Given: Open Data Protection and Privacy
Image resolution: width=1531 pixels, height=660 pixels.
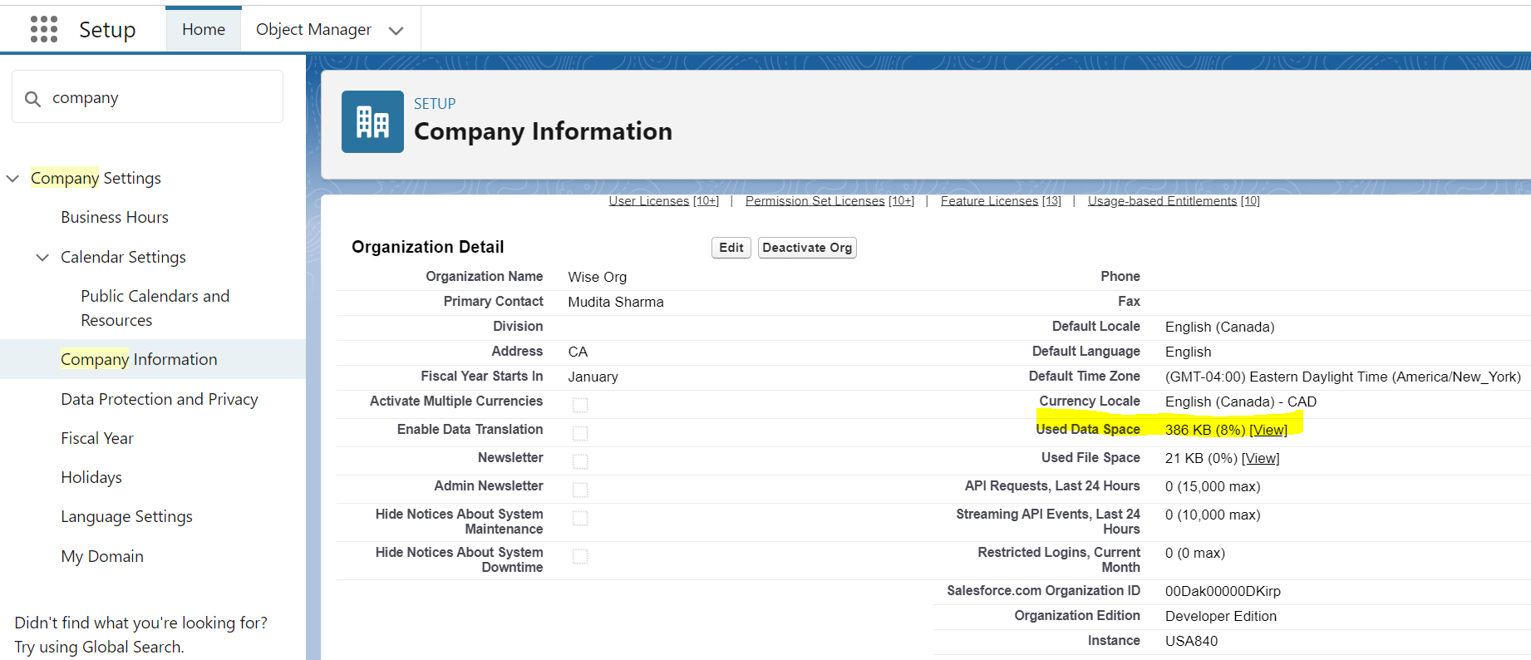Looking at the screenshot, I should click(x=160, y=399).
